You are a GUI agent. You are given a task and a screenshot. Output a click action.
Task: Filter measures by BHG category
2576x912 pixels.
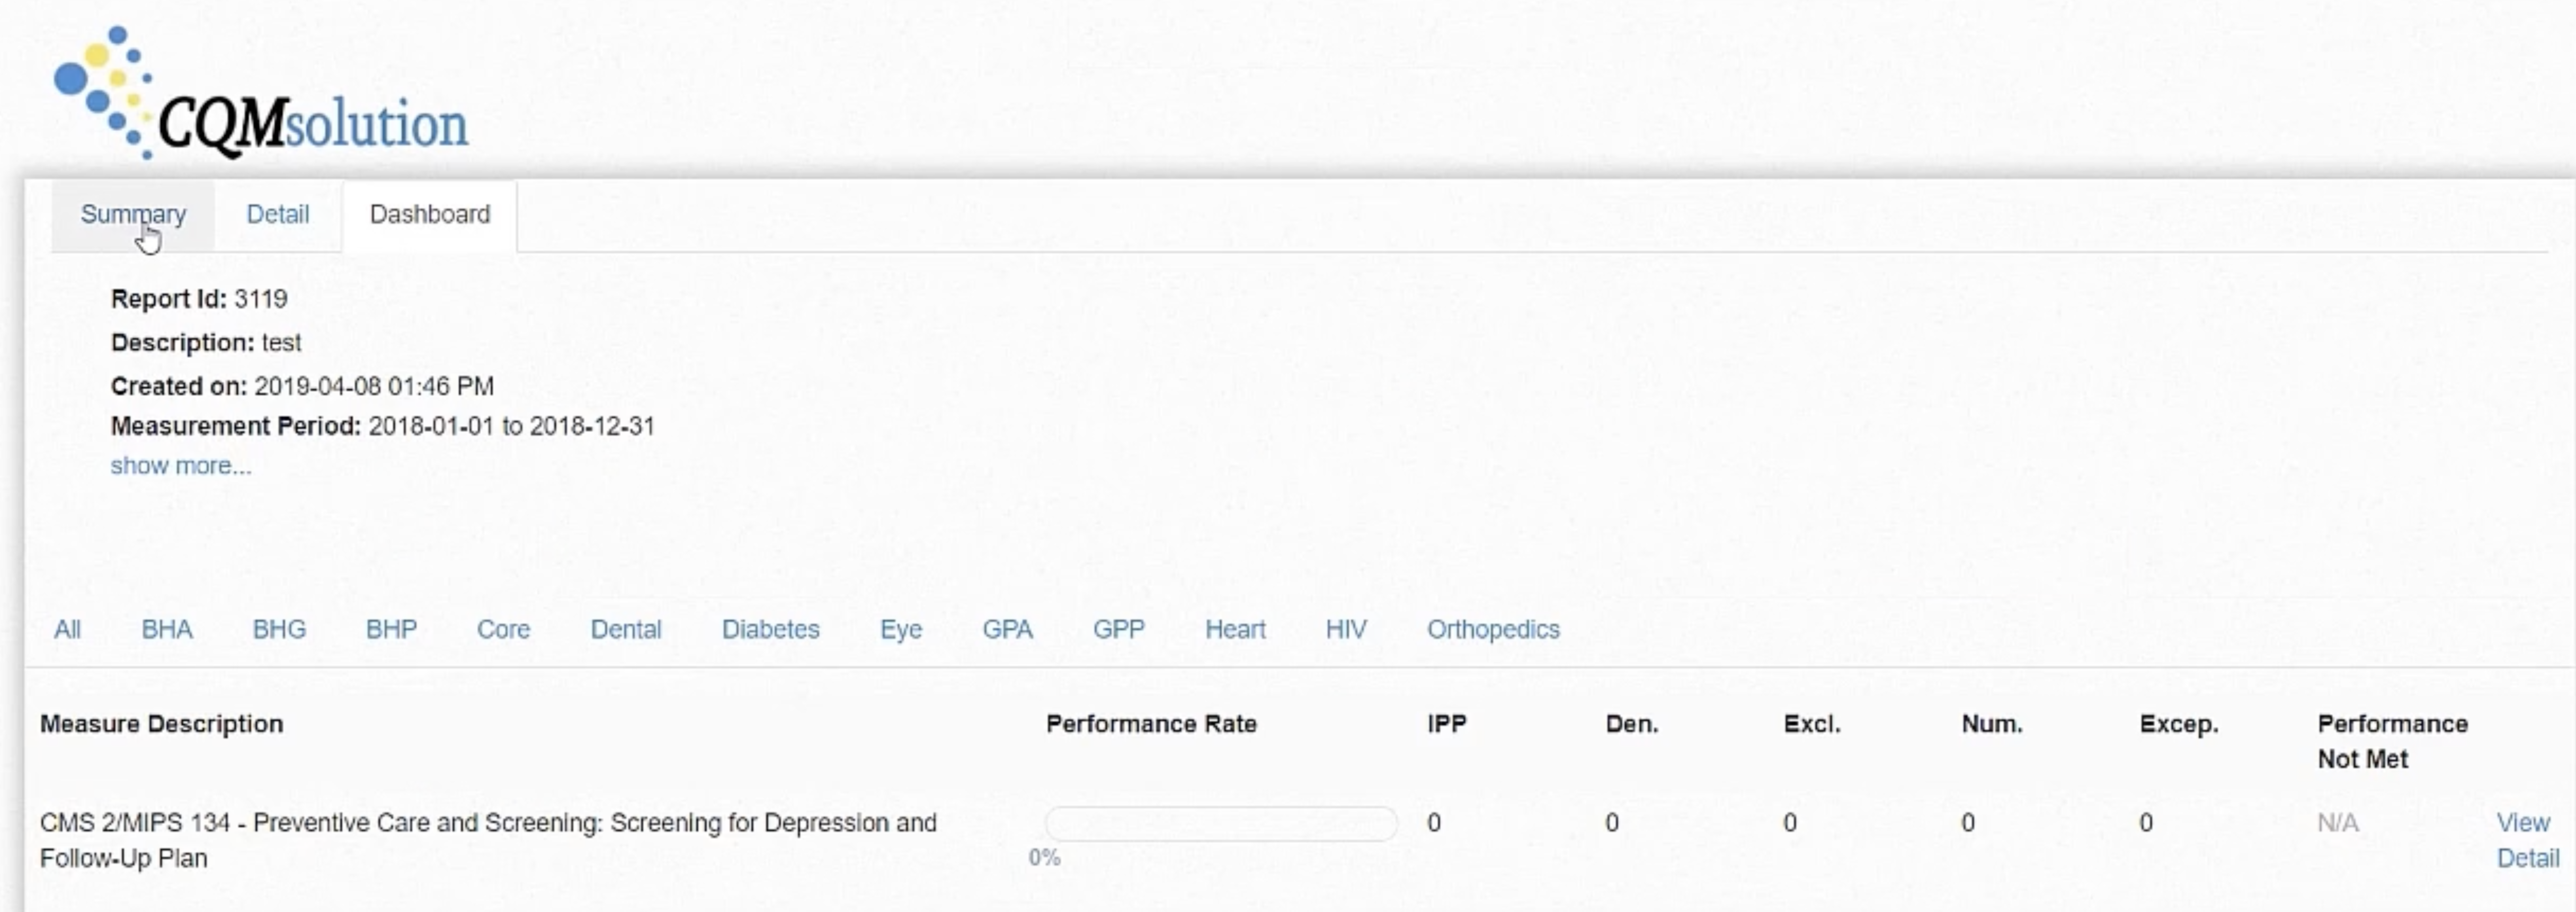point(279,629)
